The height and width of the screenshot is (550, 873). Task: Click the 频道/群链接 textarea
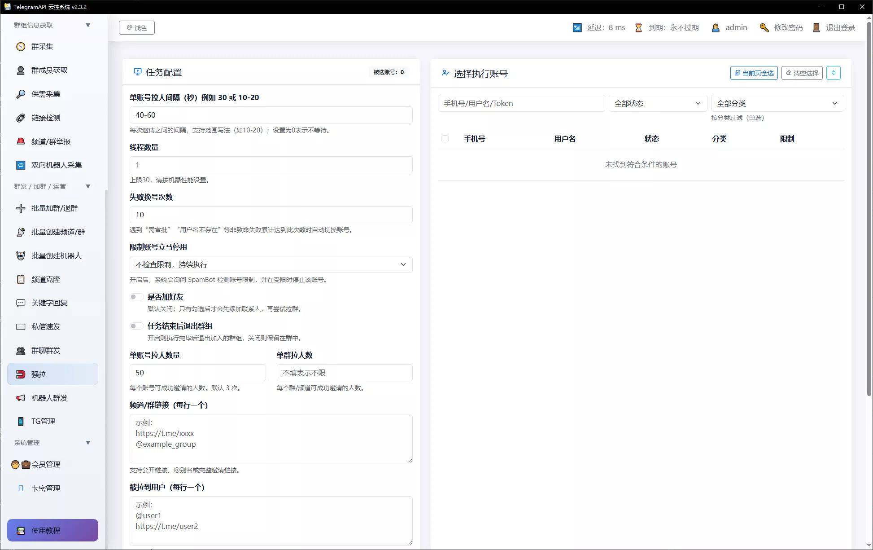(x=271, y=439)
